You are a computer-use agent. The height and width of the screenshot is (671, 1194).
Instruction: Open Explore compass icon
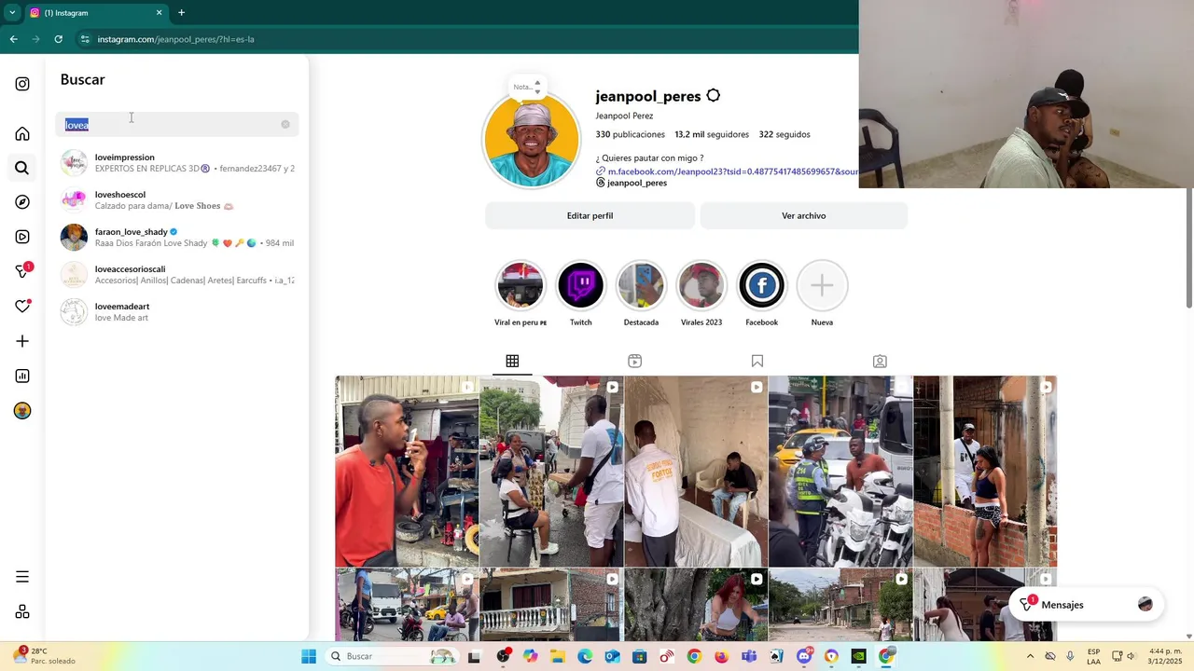[22, 202]
